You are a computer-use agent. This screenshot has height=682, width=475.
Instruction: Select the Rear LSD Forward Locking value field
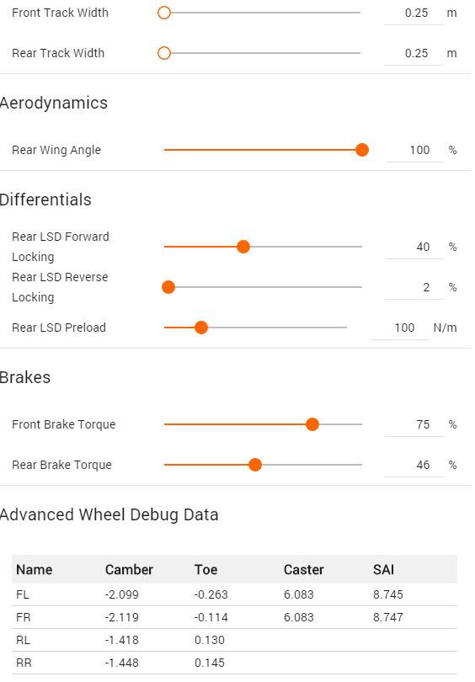415,247
